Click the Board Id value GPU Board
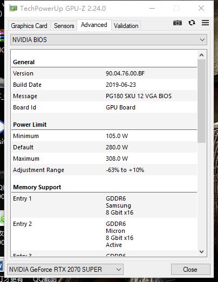Image resolution: width=218 pixels, height=282 pixels. 120,107
